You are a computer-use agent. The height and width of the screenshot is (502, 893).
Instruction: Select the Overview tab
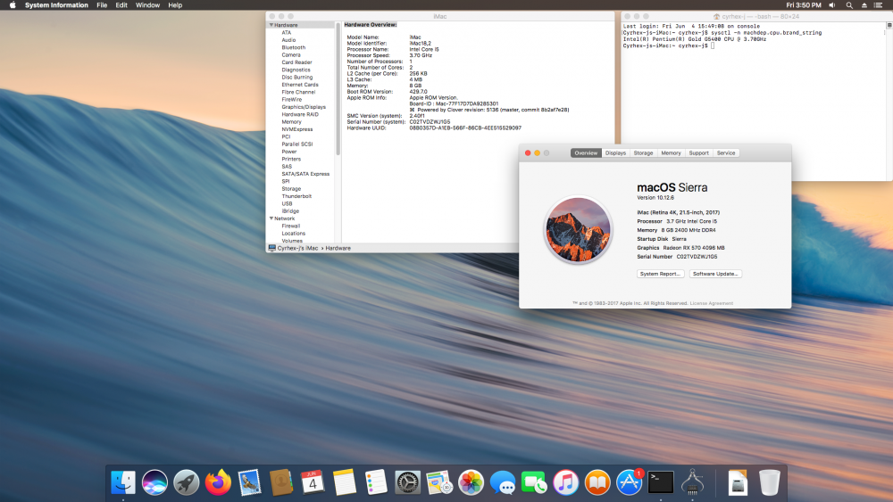pos(586,153)
